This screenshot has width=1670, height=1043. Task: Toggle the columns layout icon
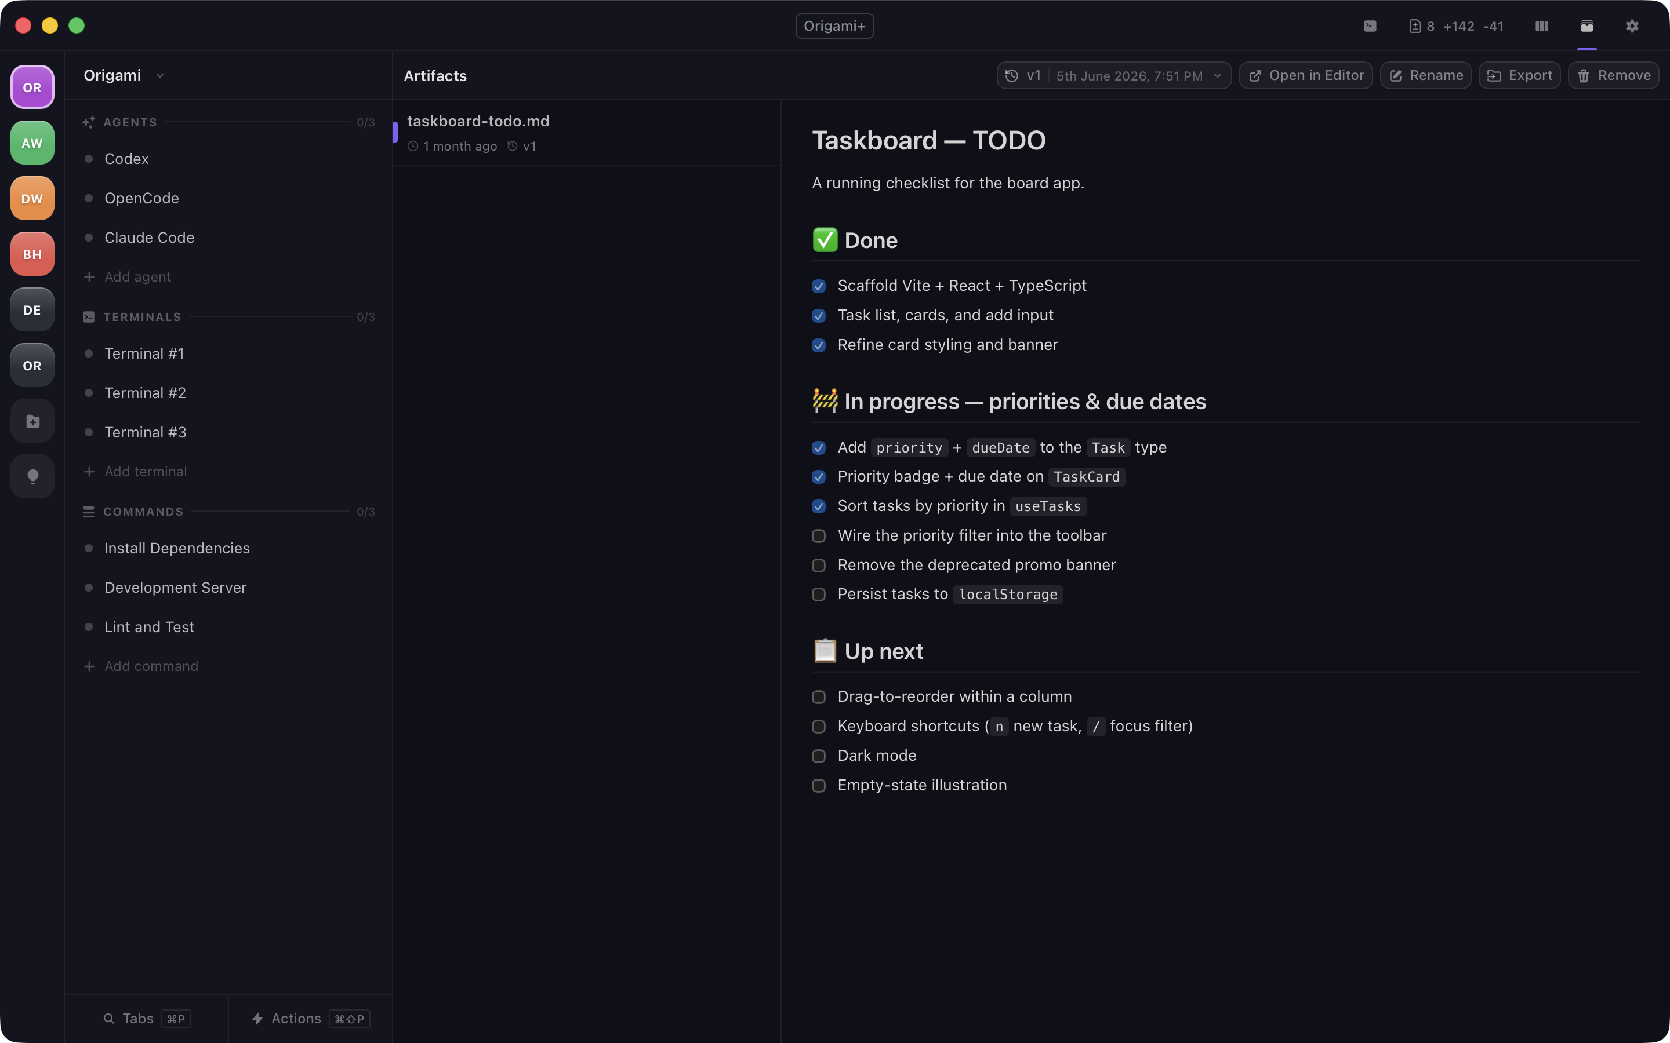[1542, 26]
